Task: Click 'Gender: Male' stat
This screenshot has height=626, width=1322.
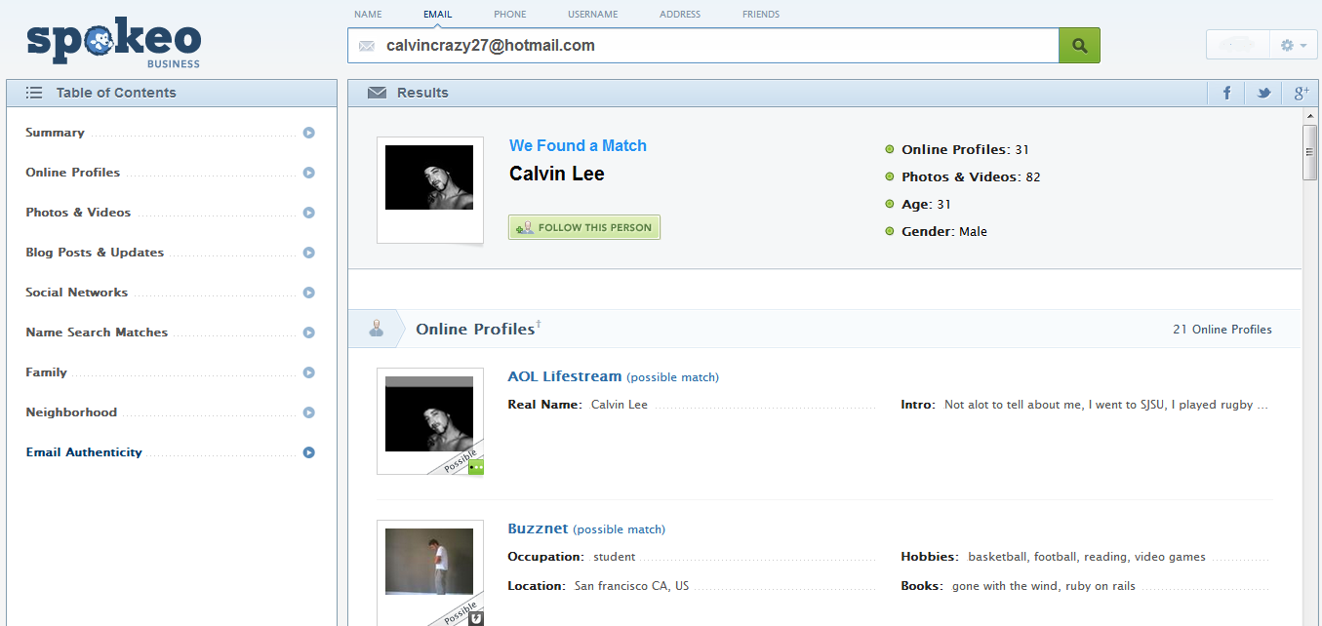Action: point(943,232)
